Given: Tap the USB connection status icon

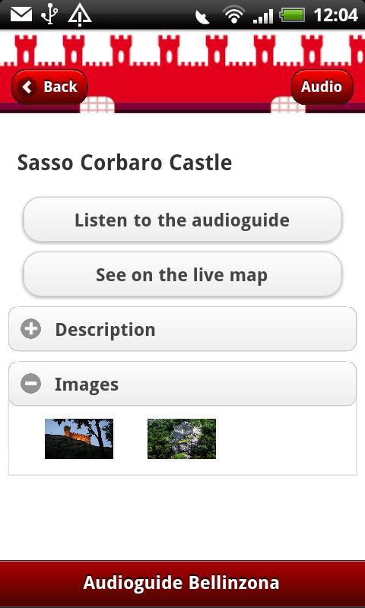Looking at the screenshot, I should [x=50, y=14].
